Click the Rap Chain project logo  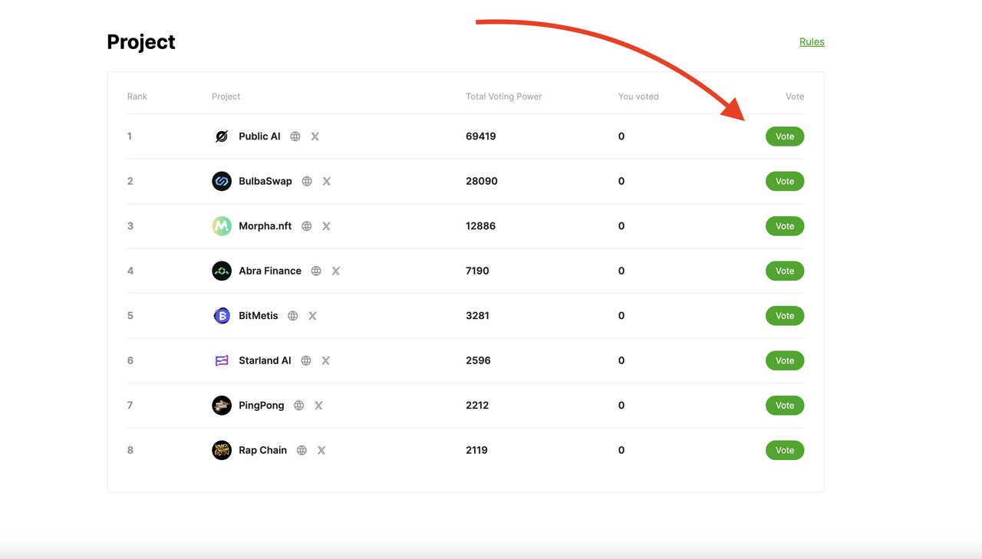pyautogui.click(x=222, y=451)
